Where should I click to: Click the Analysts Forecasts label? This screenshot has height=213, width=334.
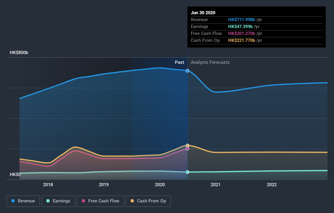point(210,62)
